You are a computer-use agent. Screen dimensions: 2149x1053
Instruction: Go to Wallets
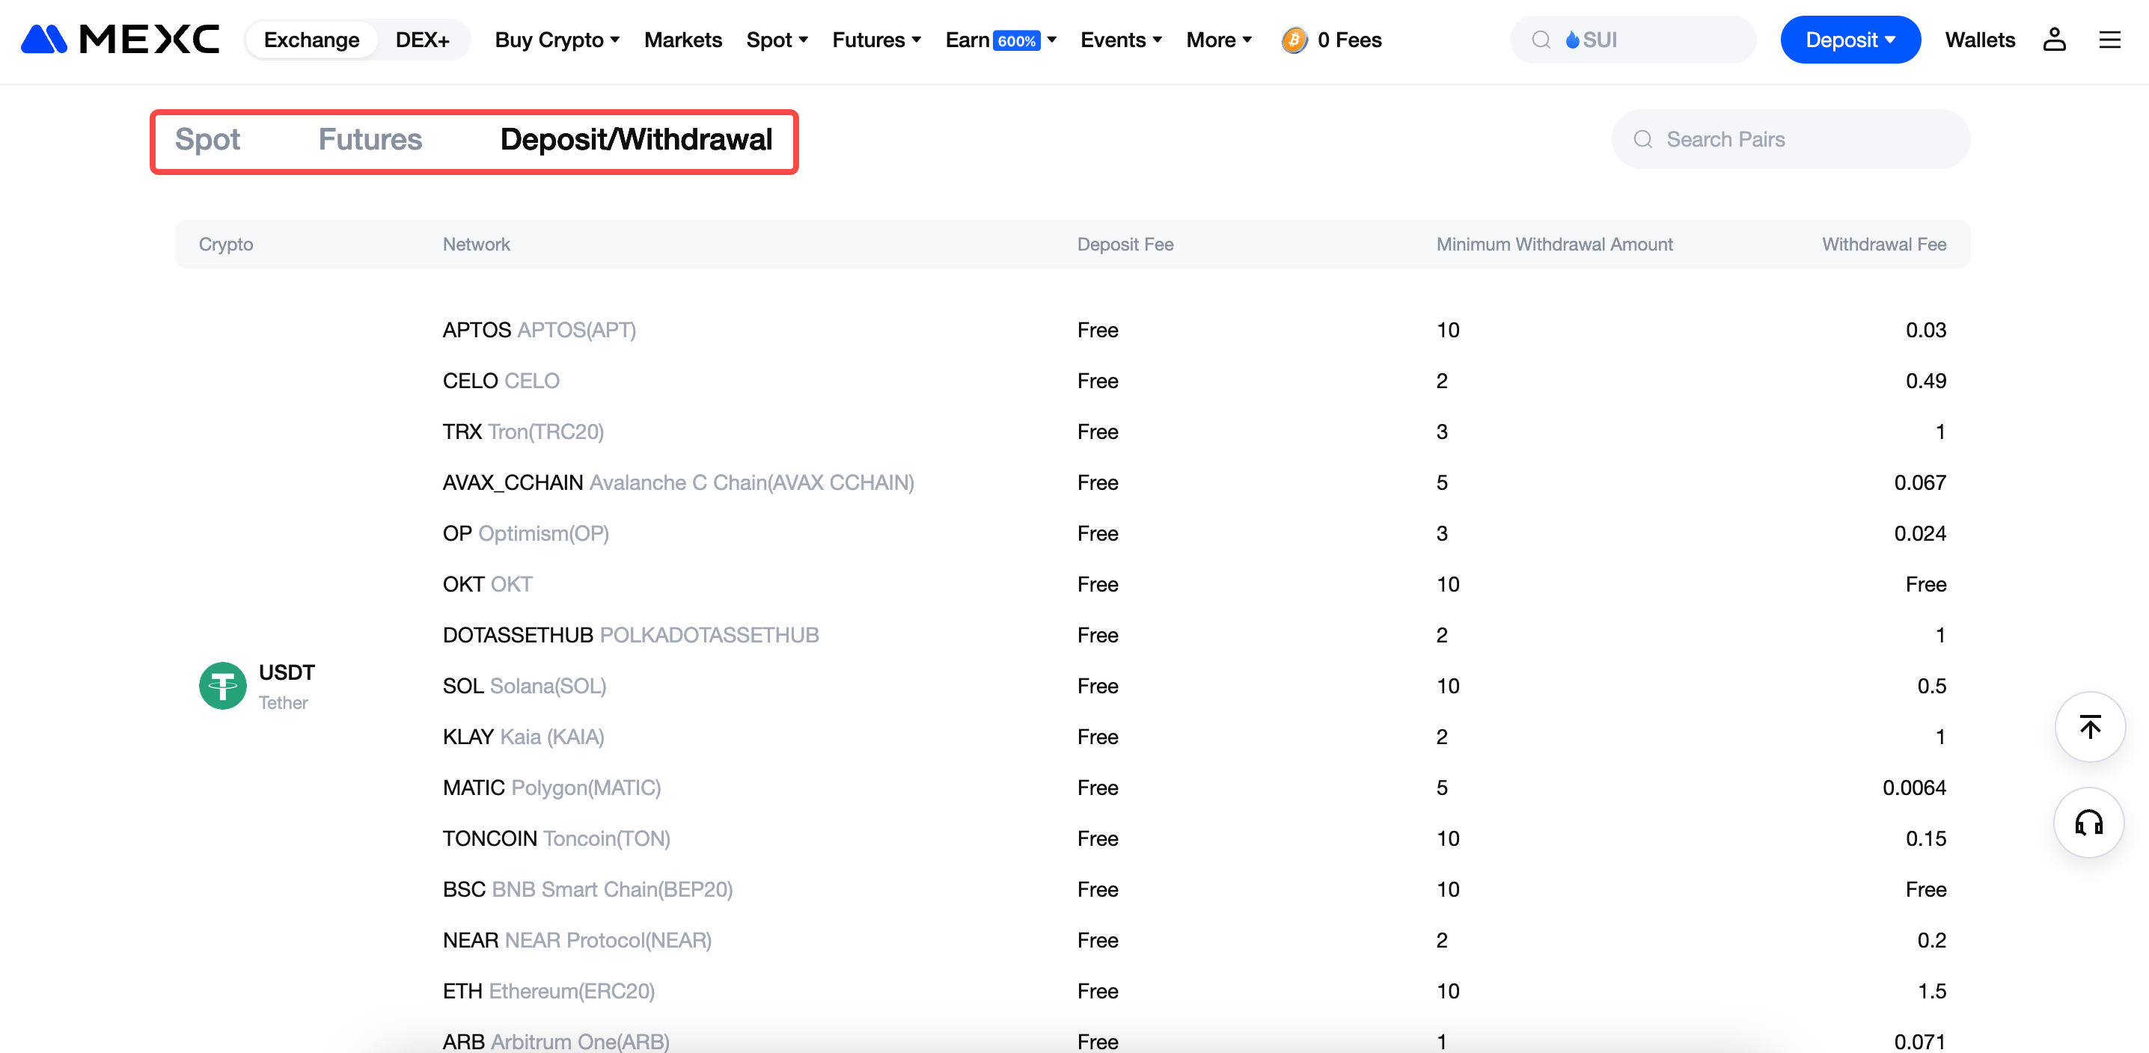click(x=1979, y=39)
